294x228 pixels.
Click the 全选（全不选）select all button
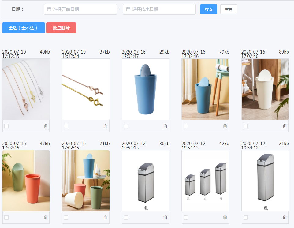tap(24, 28)
